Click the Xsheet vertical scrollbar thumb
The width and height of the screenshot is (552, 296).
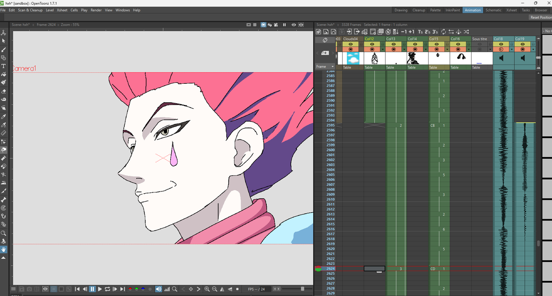pos(538,244)
